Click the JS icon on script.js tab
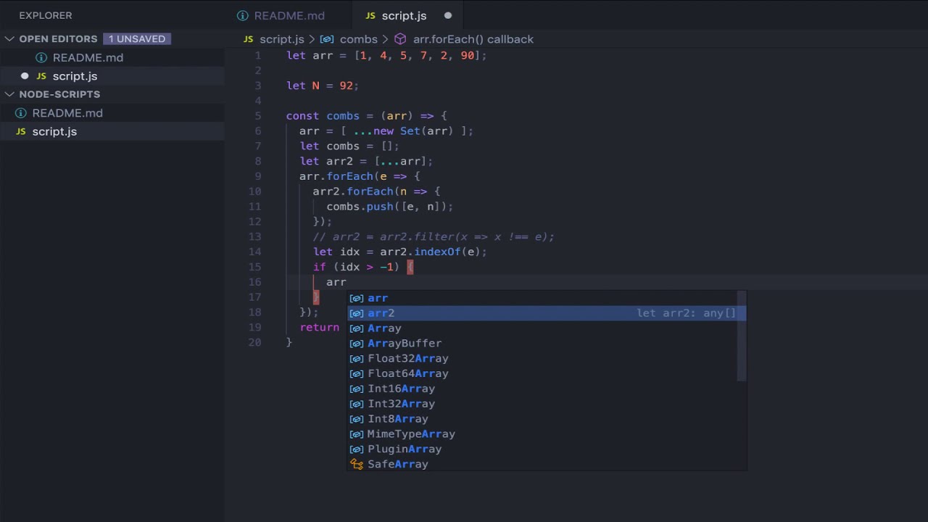Image resolution: width=928 pixels, height=522 pixels. pos(370,15)
